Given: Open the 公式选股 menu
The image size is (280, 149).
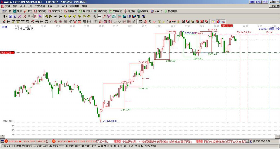Looking at the screenshot, I should click(40, 6).
